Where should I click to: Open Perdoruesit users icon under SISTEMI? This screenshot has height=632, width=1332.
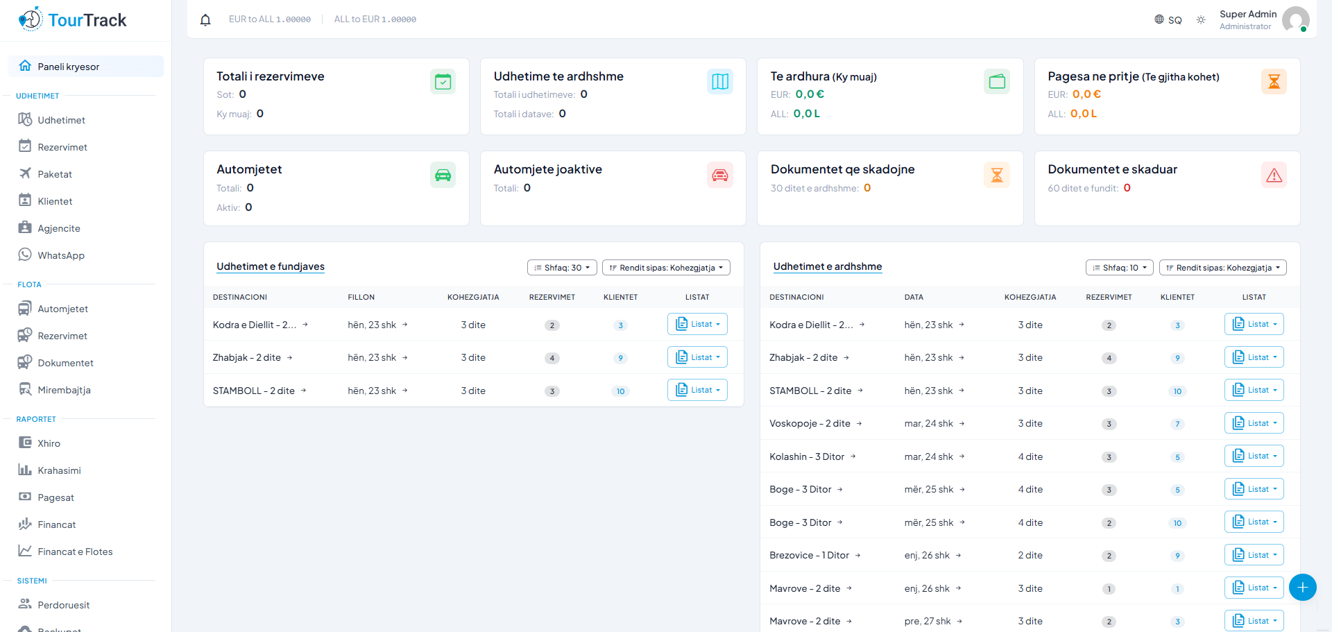[25, 604]
